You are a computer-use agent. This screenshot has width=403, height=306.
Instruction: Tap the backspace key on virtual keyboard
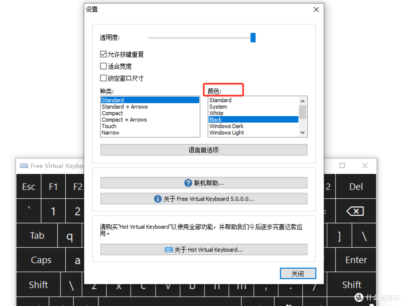(356, 211)
